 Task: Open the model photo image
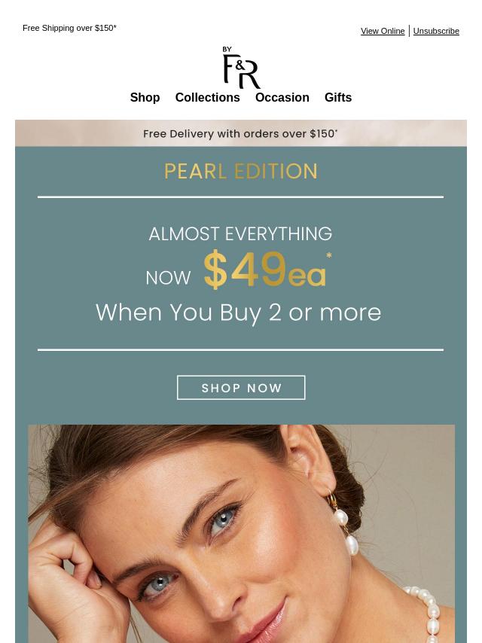pos(241,534)
